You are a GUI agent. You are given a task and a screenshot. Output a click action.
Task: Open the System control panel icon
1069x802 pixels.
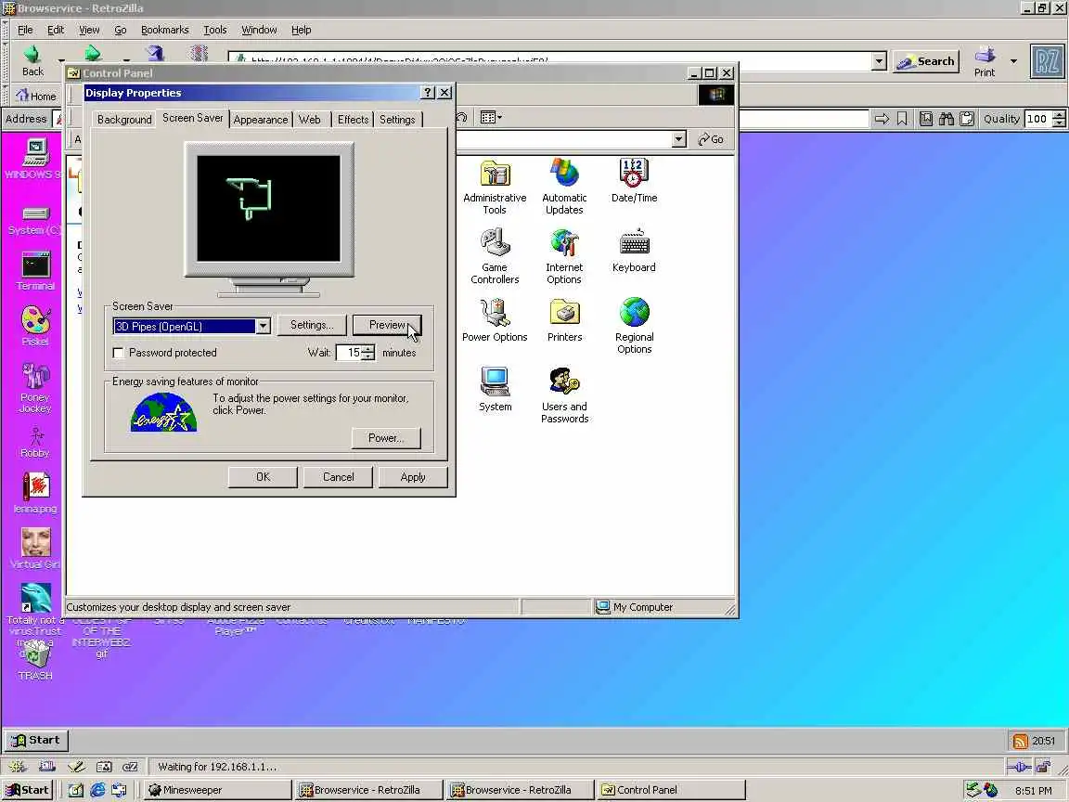click(495, 390)
